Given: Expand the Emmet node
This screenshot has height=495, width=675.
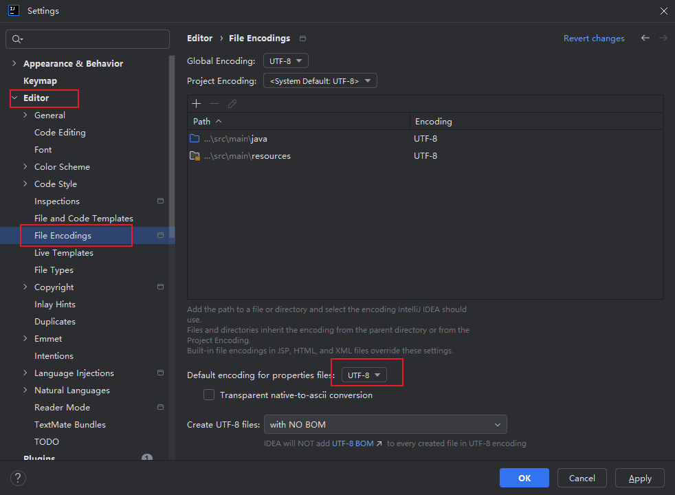Looking at the screenshot, I should (x=25, y=339).
